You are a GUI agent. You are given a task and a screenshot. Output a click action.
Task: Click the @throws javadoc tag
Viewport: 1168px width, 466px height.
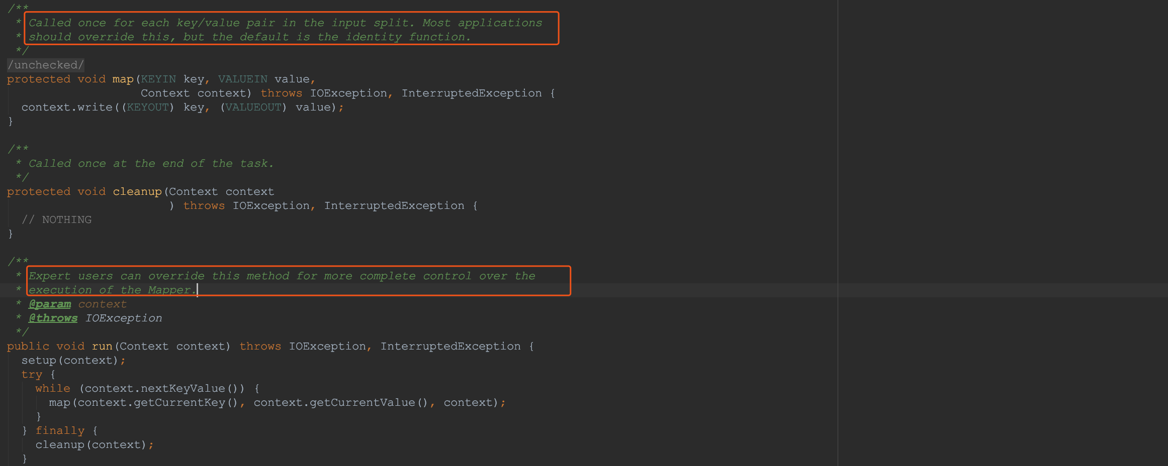click(53, 318)
